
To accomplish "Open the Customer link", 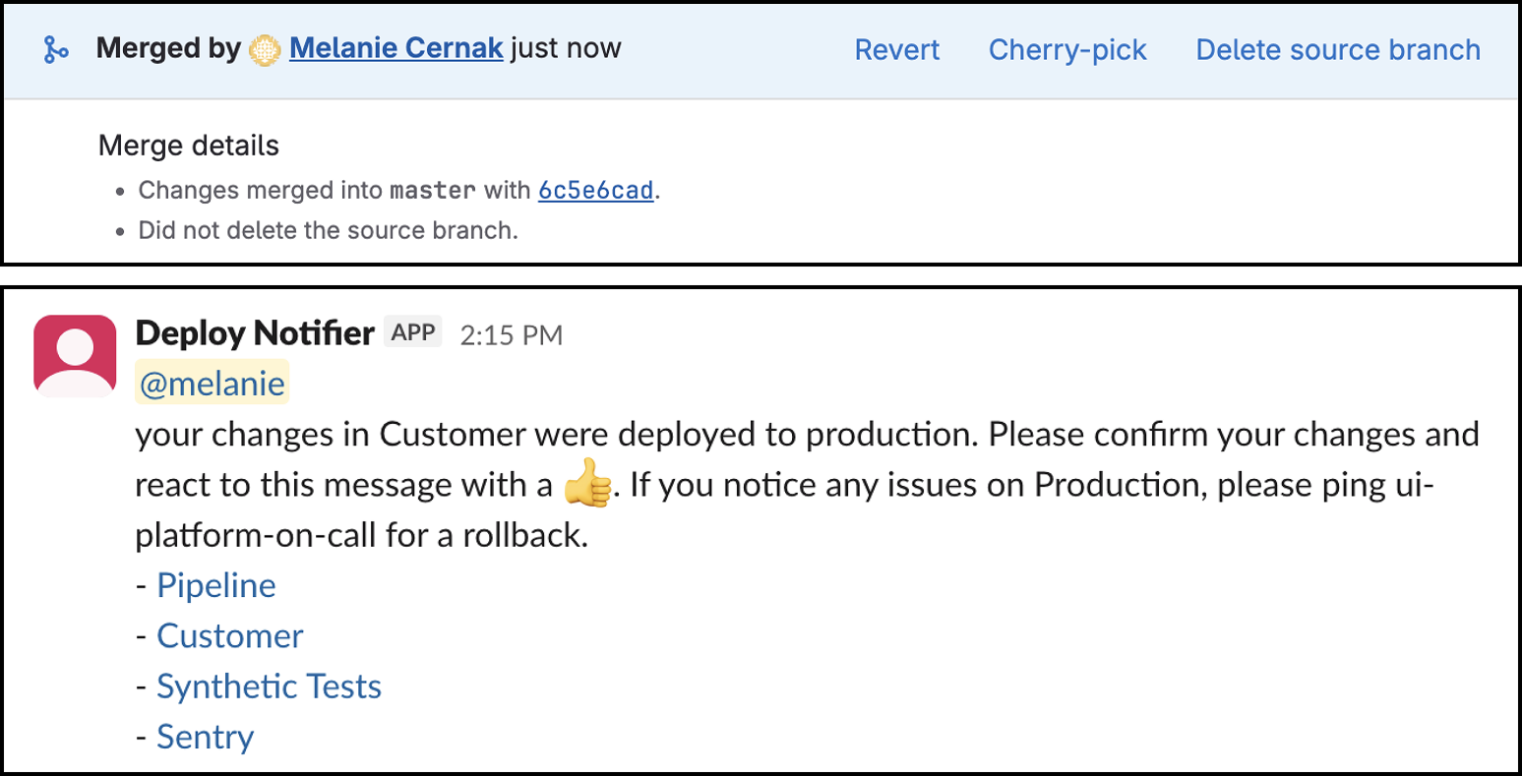I will 230,635.
